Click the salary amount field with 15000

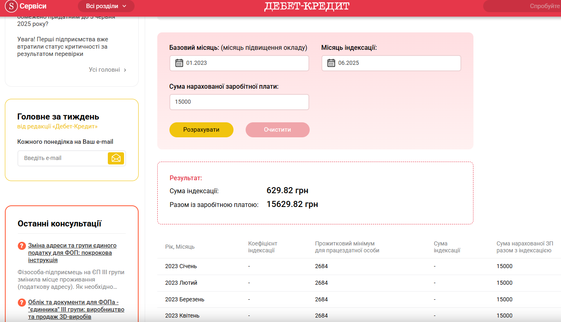pyautogui.click(x=239, y=102)
